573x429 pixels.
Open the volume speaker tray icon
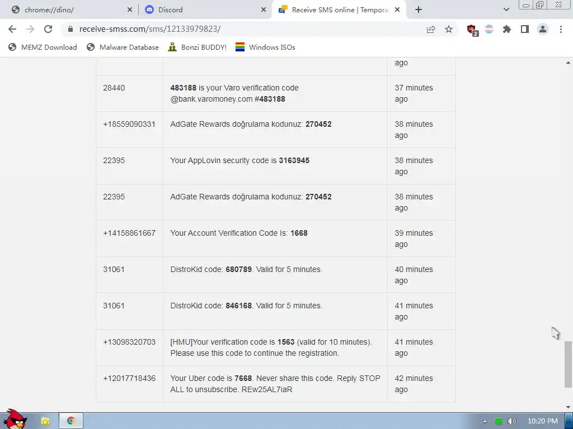[512, 421]
